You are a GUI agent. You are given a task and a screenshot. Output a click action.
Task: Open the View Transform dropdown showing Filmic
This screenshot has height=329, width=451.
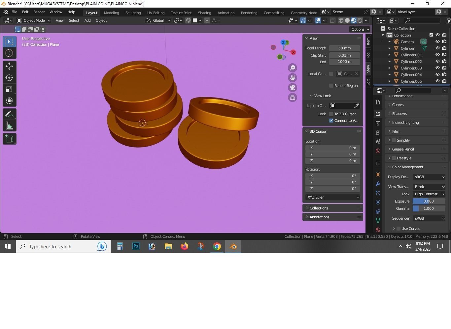click(x=429, y=187)
